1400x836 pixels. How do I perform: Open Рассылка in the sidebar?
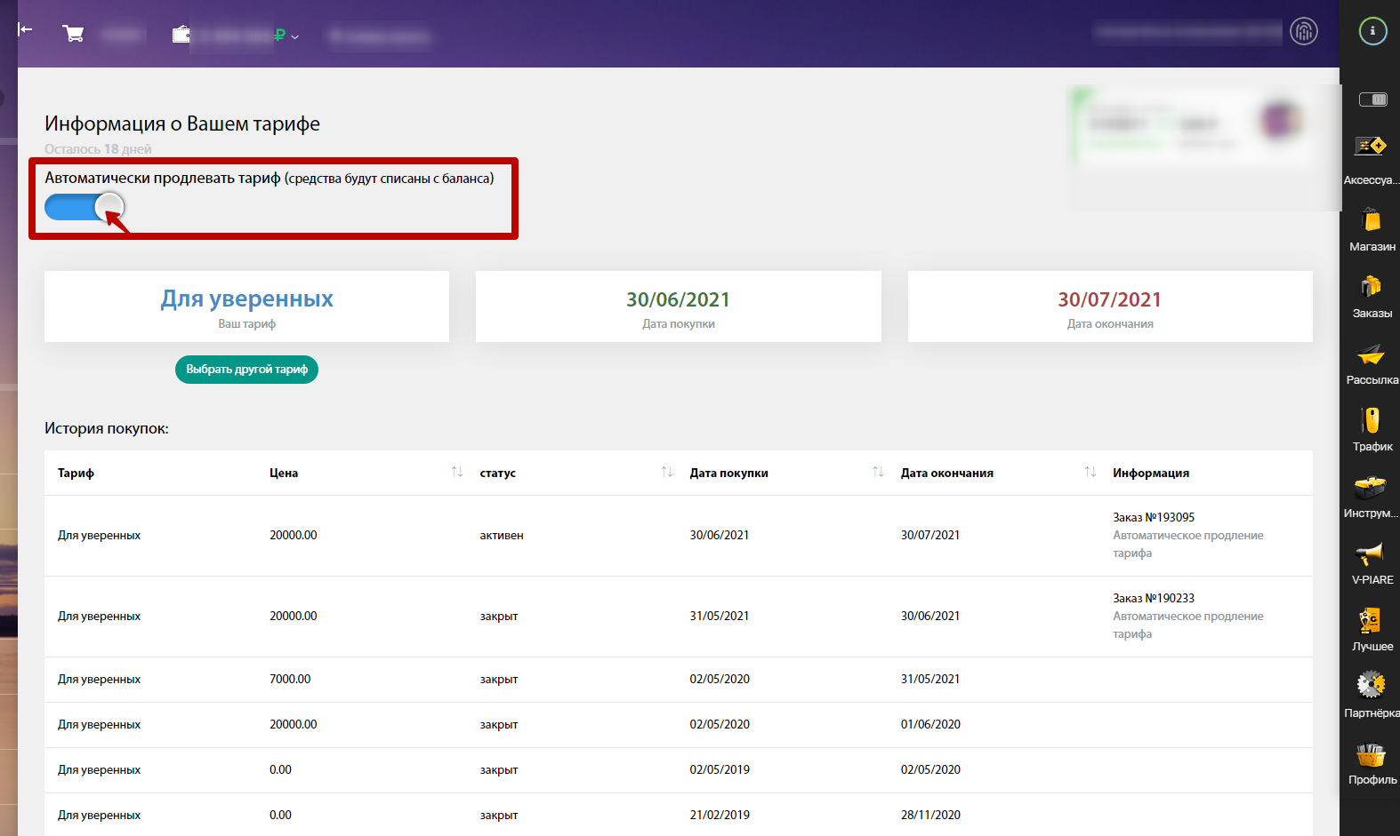(1372, 362)
